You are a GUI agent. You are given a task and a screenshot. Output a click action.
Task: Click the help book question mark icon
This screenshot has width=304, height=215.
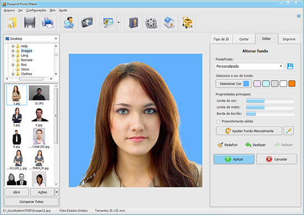click(134, 23)
